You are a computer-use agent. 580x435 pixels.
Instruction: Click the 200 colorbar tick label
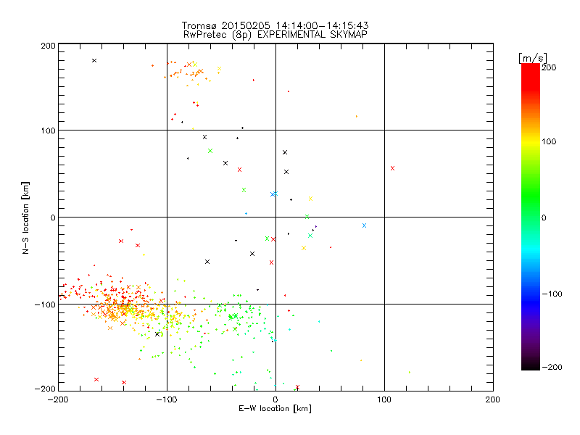point(549,67)
